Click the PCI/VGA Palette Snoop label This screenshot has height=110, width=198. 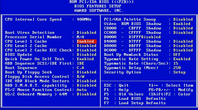(x=130, y=19)
